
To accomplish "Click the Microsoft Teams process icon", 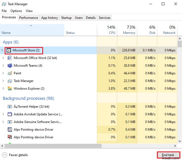I will [x=10, y=66].
